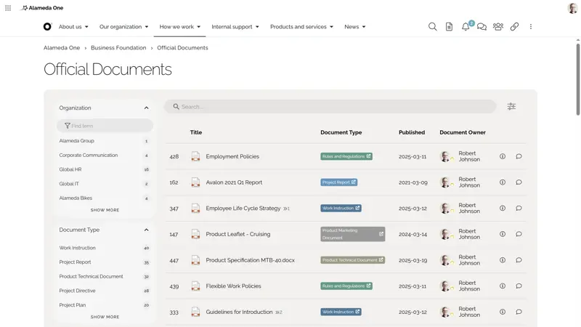Viewport: 581px width, 327px height.
Task: Go to Alameda One breadcrumb
Action: point(62,48)
